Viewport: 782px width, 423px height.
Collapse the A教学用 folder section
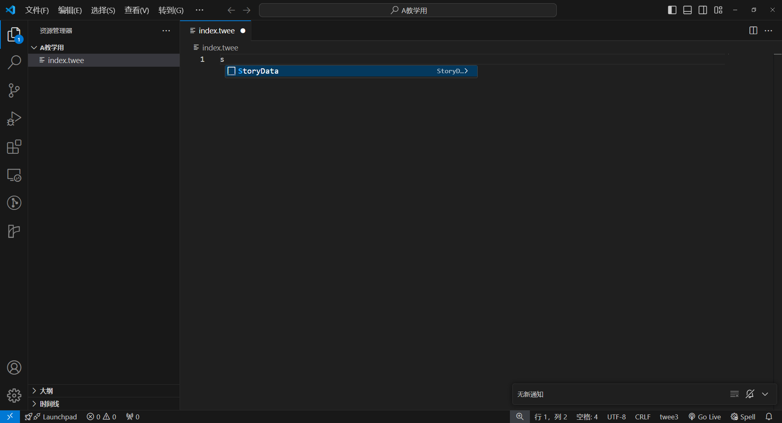104,48
